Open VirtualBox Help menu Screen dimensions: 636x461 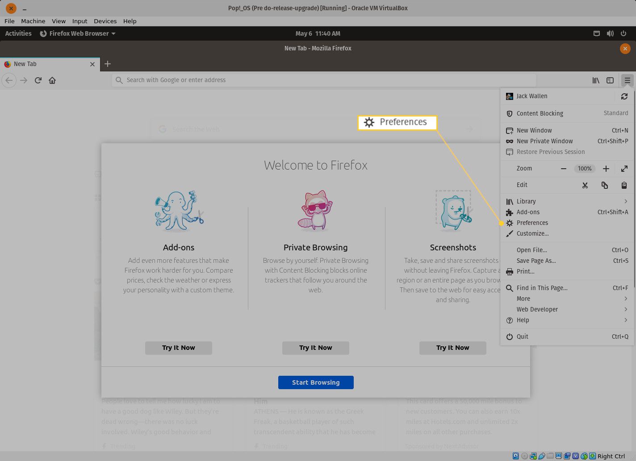130,21
